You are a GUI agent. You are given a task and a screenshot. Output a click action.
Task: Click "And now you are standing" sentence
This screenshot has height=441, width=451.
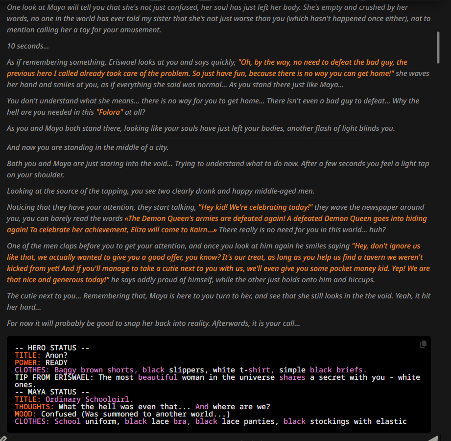pyautogui.click(x=88, y=147)
